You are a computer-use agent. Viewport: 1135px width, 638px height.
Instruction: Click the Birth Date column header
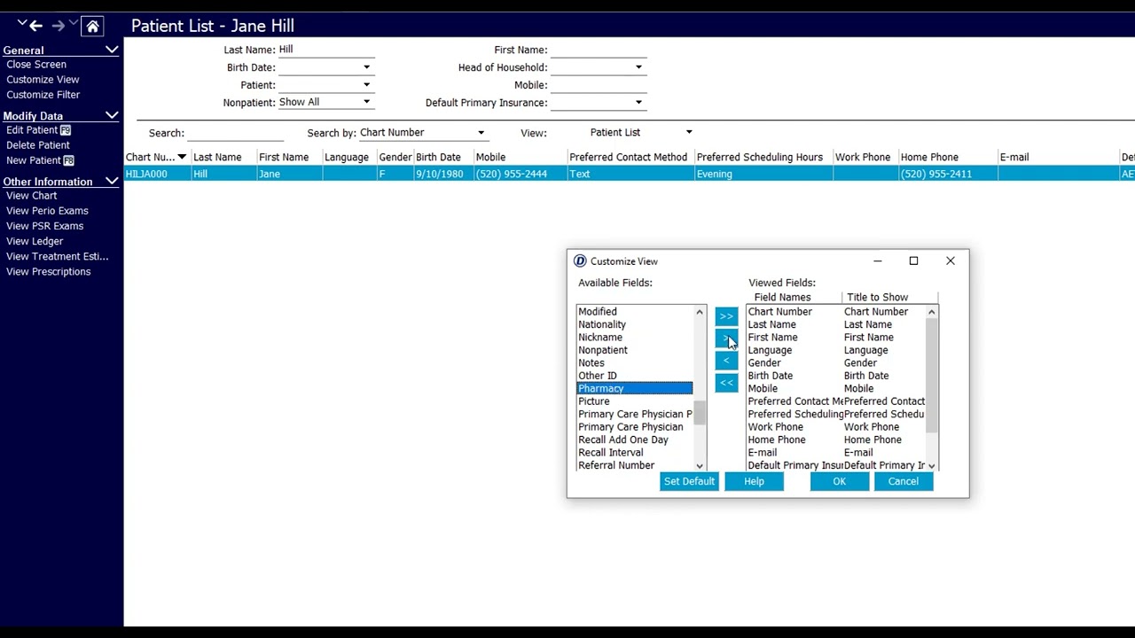[442, 157]
